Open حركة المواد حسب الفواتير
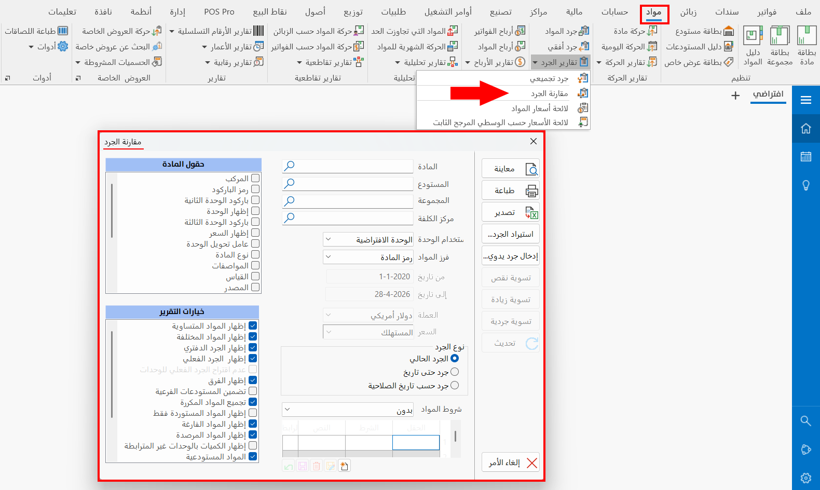Screen dimensions: 820x490 click(317, 47)
